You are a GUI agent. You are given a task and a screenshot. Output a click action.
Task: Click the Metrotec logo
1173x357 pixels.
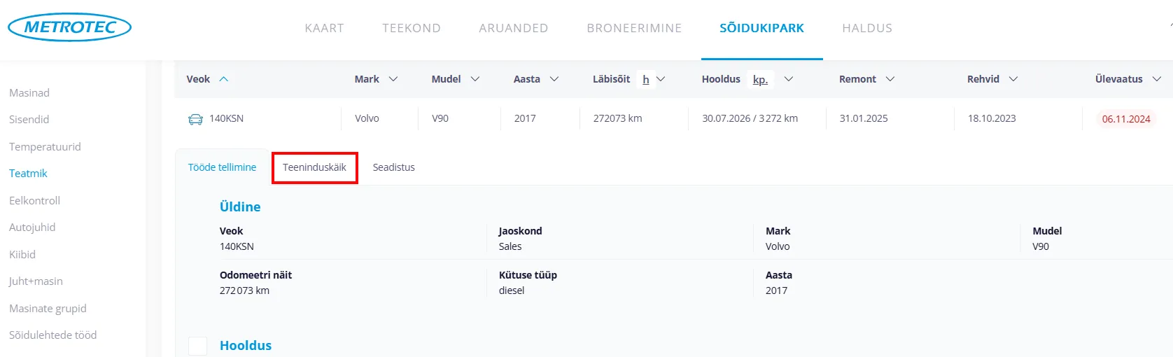[69, 27]
